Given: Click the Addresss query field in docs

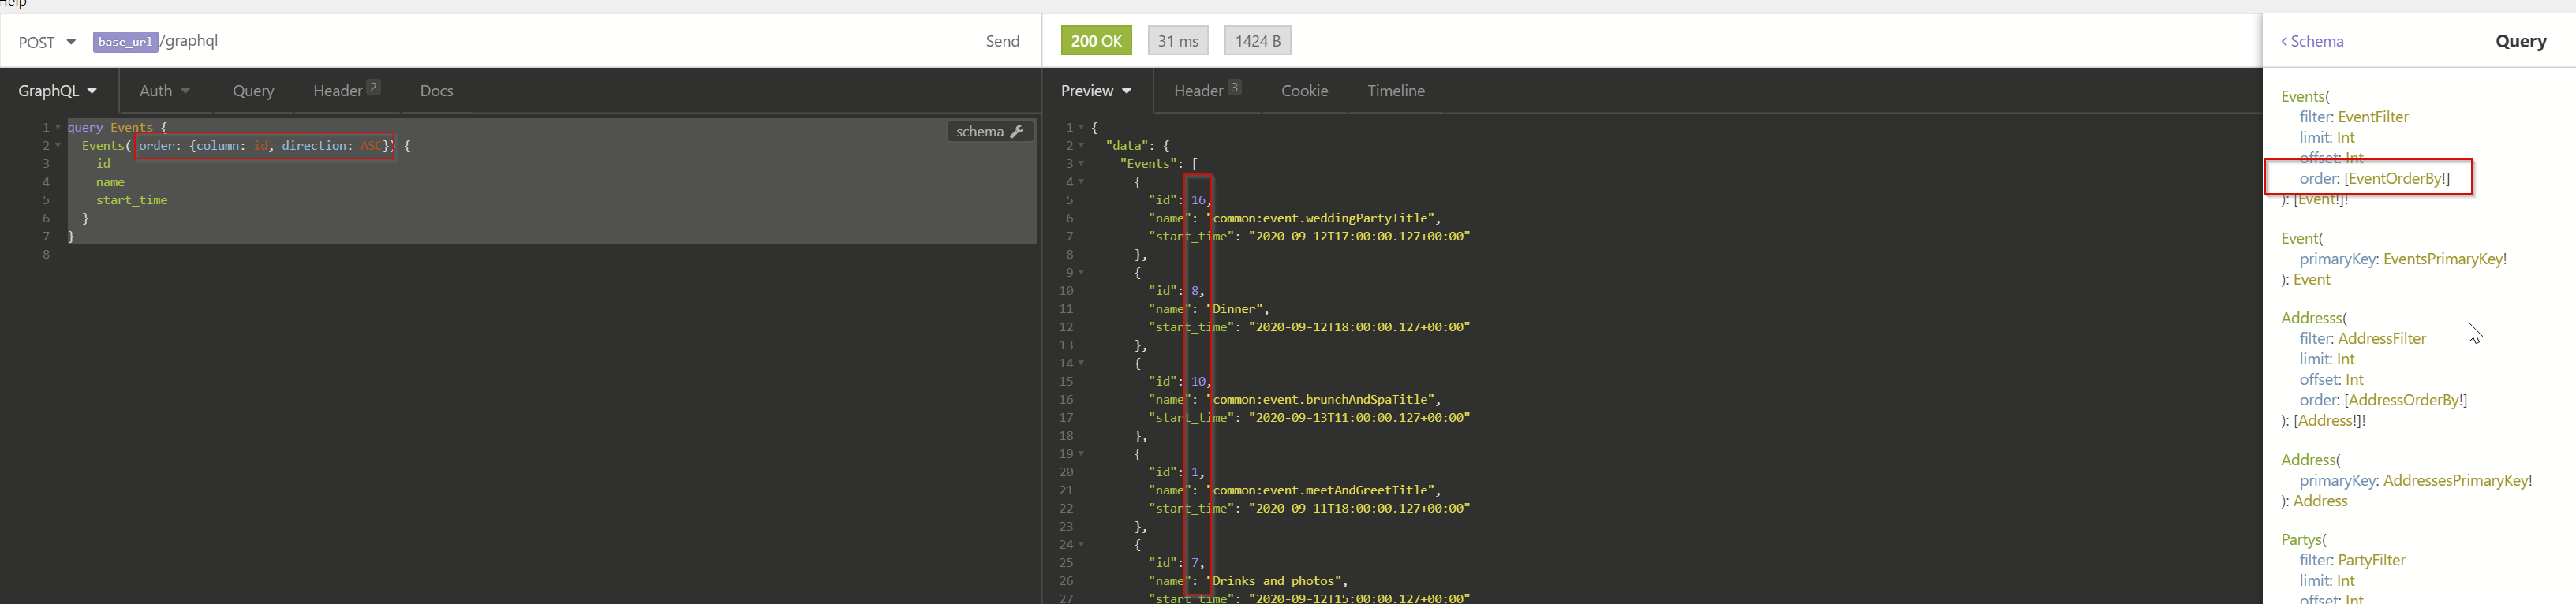Looking at the screenshot, I should coord(2311,318).
